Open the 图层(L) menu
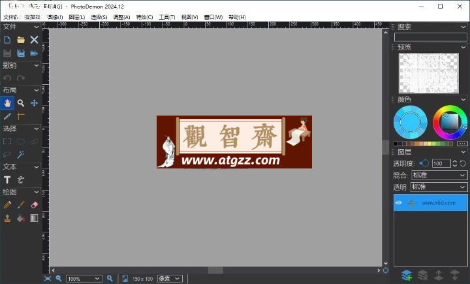The image size is (470, 284). (77, 17)
